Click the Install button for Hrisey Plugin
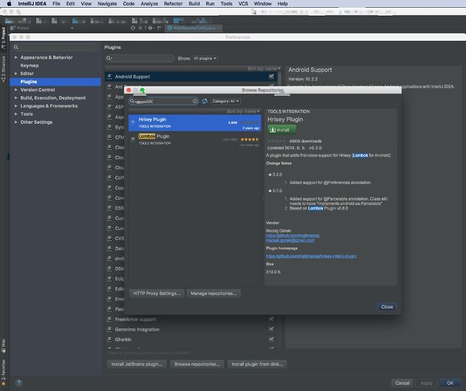The width and height of the screenshot is (466, 391). [282, 130]
